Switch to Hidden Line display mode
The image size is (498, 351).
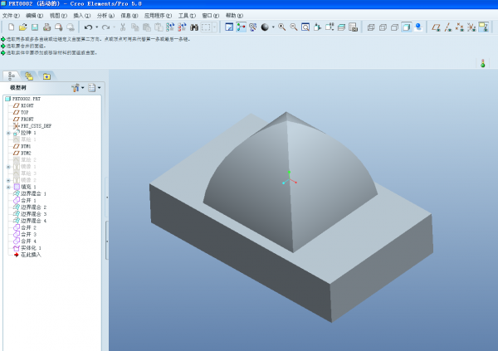pyautogui.click(x=383, y=27)
